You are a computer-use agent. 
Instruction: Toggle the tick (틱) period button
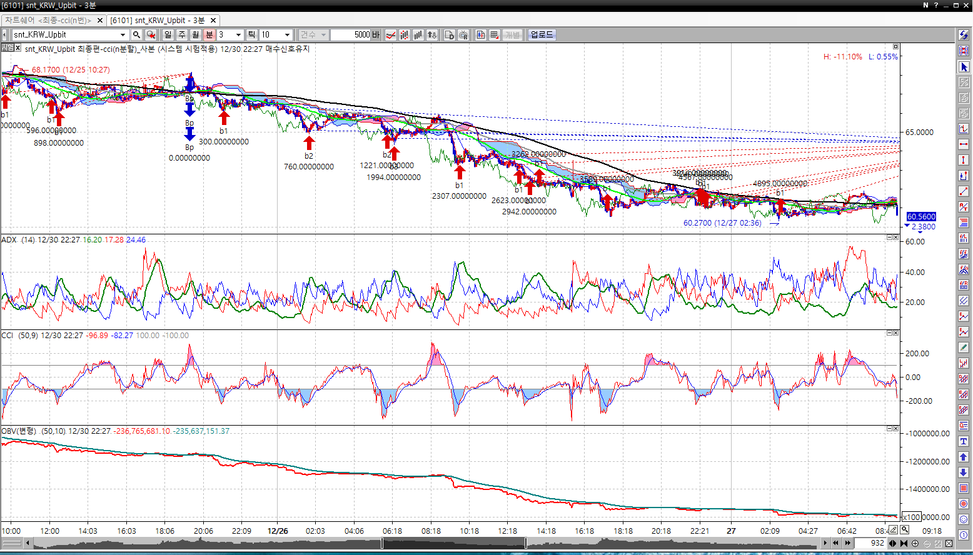pos(251,35)
